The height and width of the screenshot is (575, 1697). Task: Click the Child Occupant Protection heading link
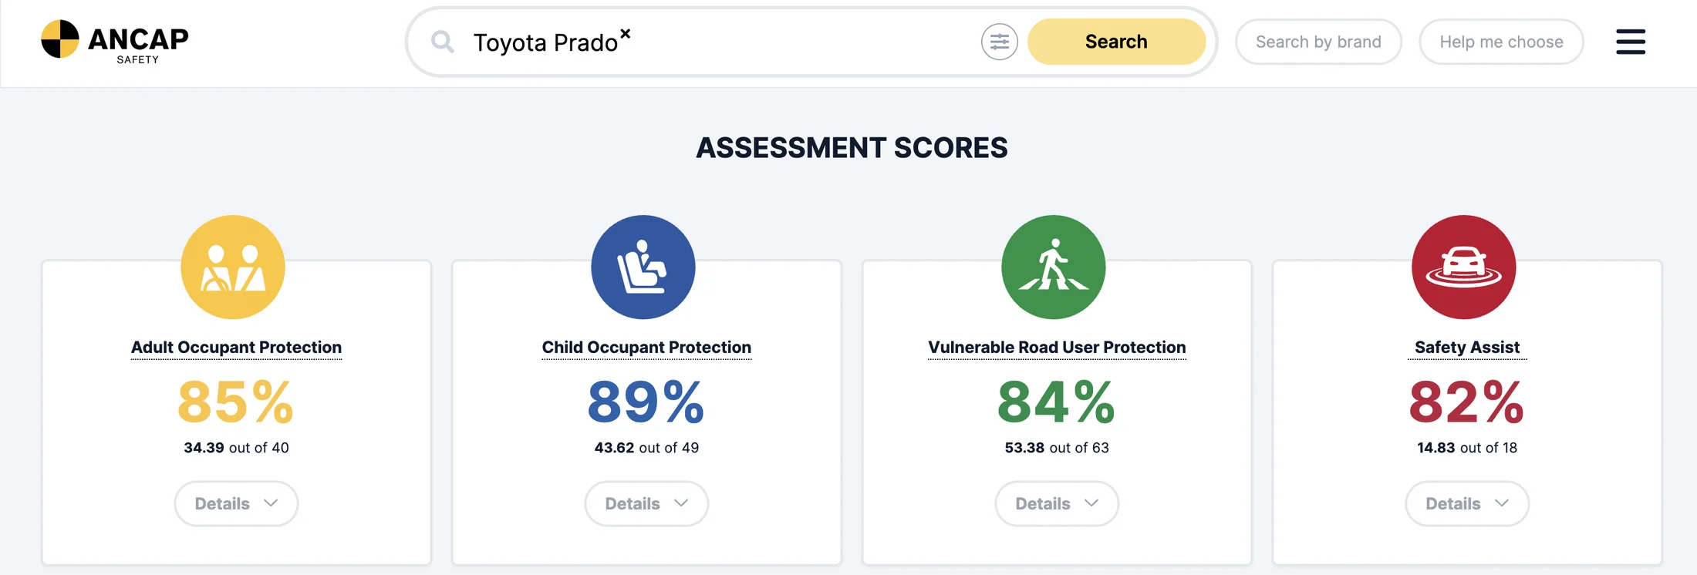646,348
